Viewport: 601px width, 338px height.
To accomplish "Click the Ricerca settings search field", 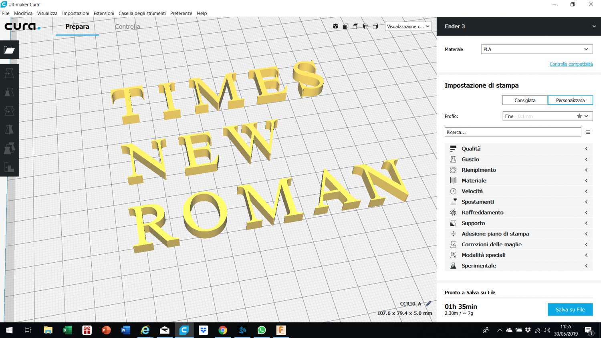I will pyautogui.click(x=512, y=132).
